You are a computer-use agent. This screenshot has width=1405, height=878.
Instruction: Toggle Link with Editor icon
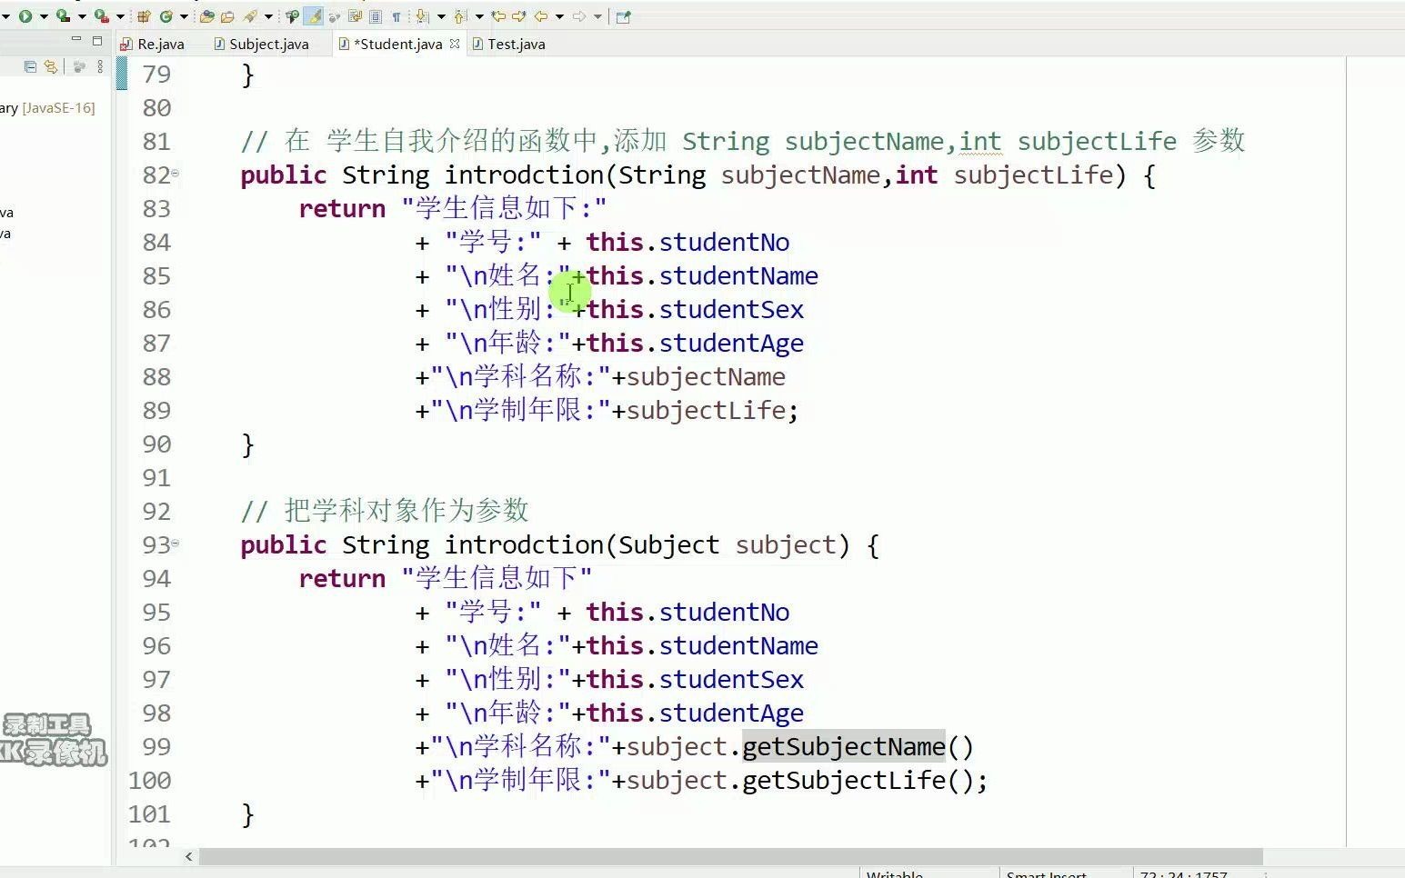pos(51,66)
